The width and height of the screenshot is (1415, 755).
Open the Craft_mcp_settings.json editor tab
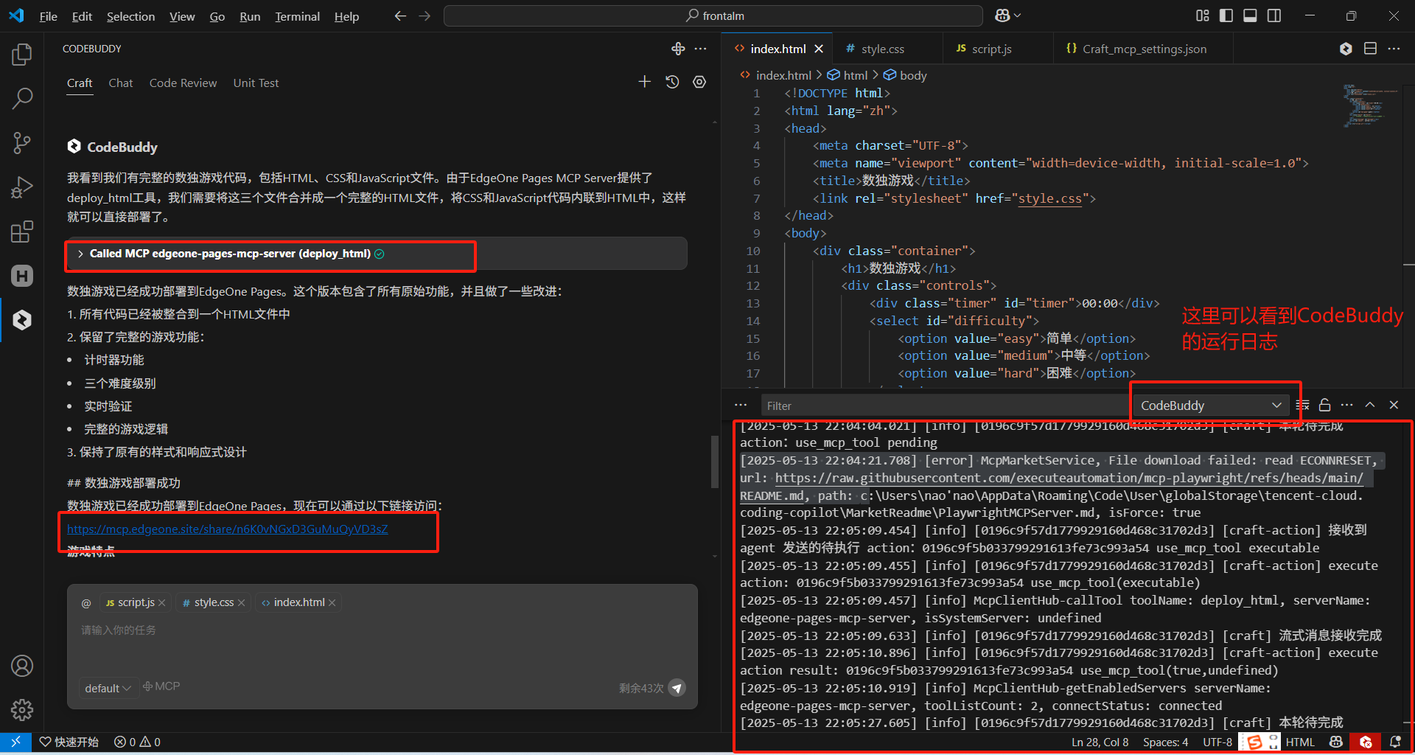1144,49
